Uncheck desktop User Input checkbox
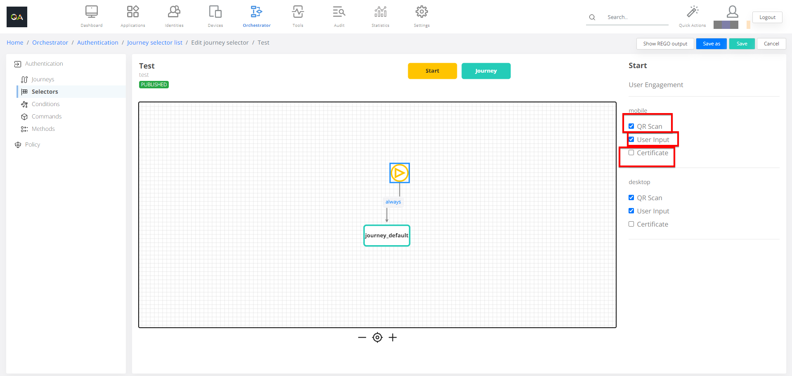 tap(631, 211)
